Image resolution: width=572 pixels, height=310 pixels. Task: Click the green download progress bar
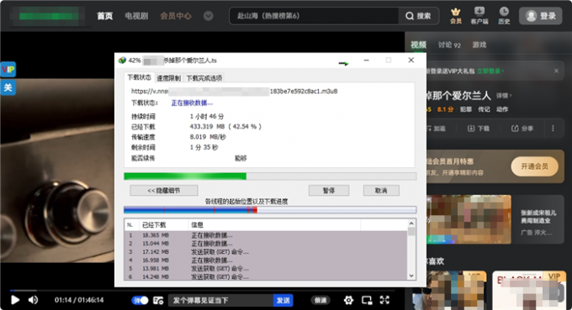[x=270, y=176]
